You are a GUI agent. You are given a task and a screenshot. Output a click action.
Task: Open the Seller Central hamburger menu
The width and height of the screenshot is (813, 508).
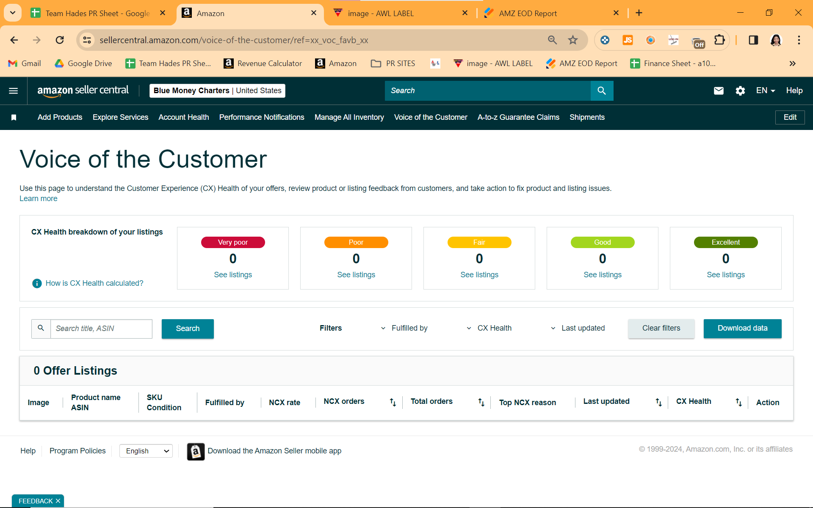pos(14,91)
